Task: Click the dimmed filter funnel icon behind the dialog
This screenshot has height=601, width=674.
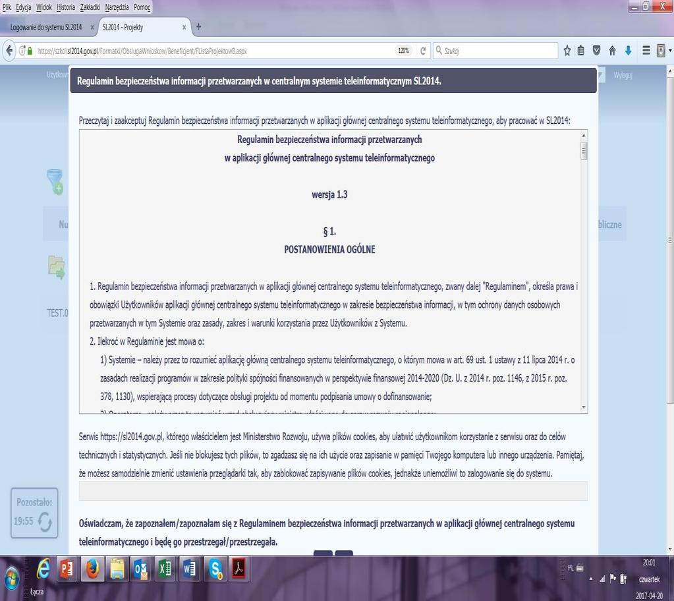Action: pyautogui.click(x=55, y=181)
